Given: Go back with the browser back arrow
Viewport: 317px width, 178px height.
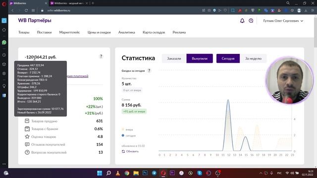Looking at the screenshot, I should (12, 10).
